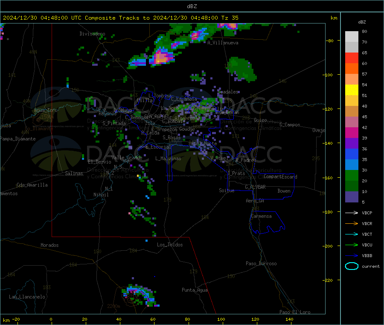The height and width of the screenshot is (325, 384).
Task: Click the intense storm core southwest of A_Villanueva
Action: 162,58
